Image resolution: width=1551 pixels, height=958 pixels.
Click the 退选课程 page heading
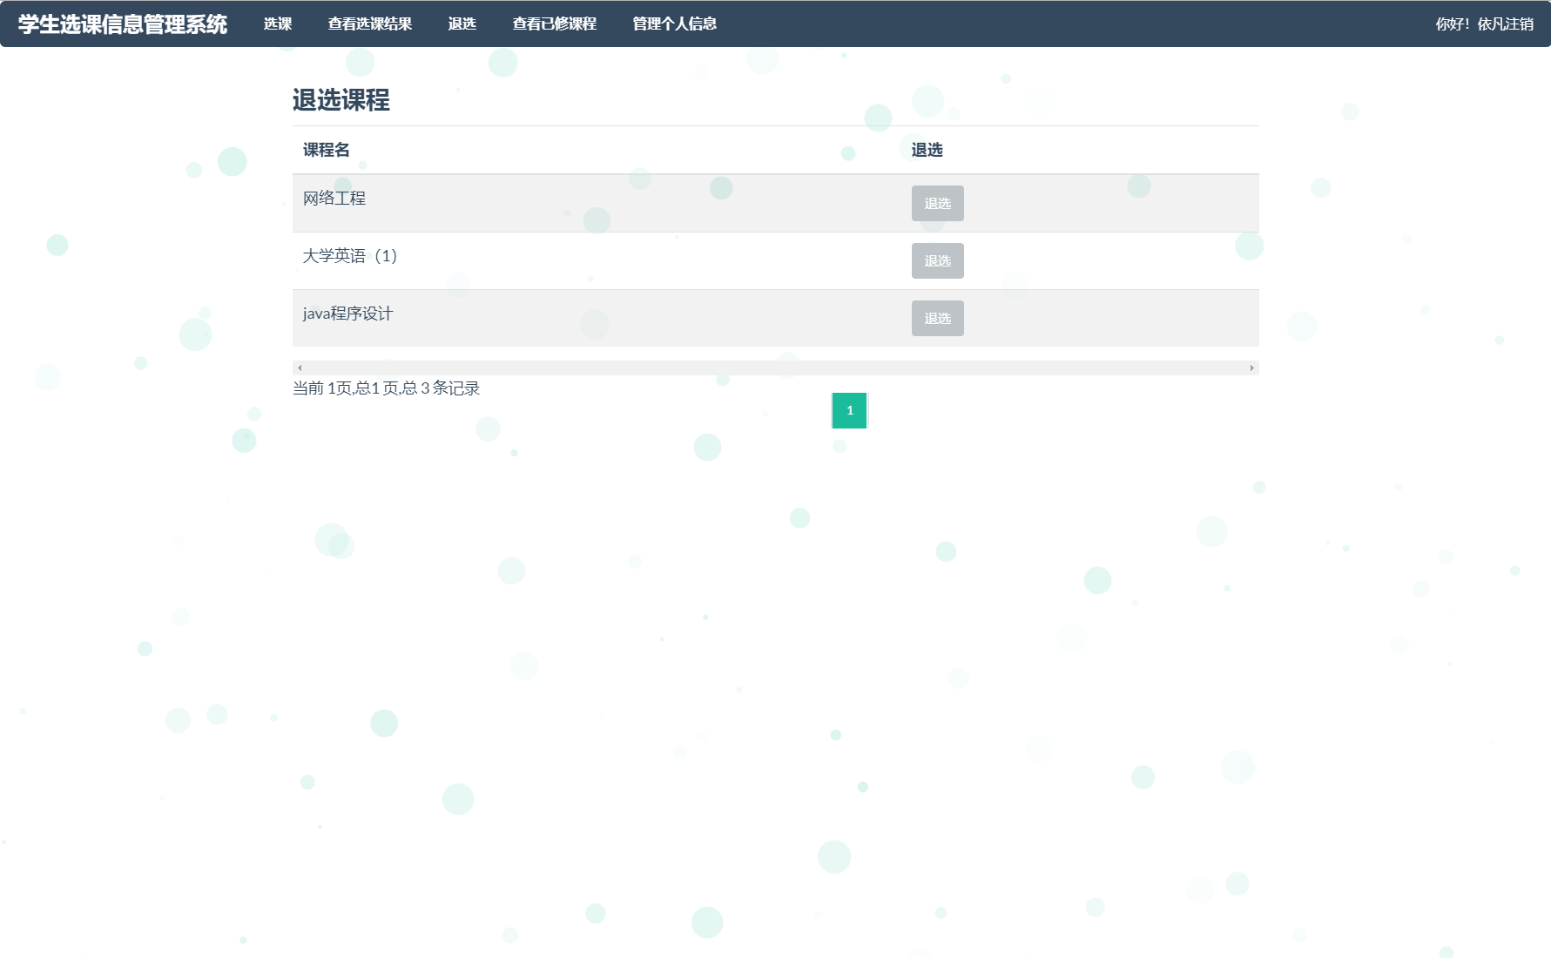tap(341, 101)
